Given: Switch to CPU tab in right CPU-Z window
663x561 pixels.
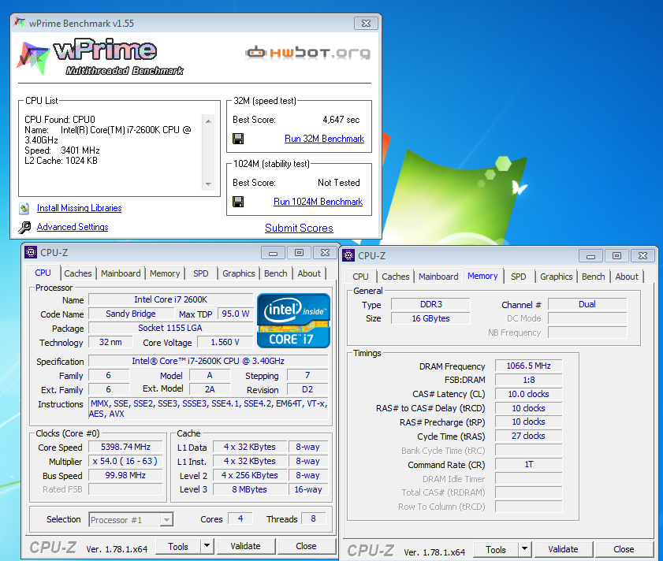Looking at the screenshot, I should (x=360, y=277).
